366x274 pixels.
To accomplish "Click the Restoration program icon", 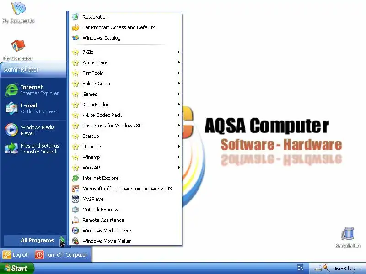I will pyautogui.click(x=75, y=17).
